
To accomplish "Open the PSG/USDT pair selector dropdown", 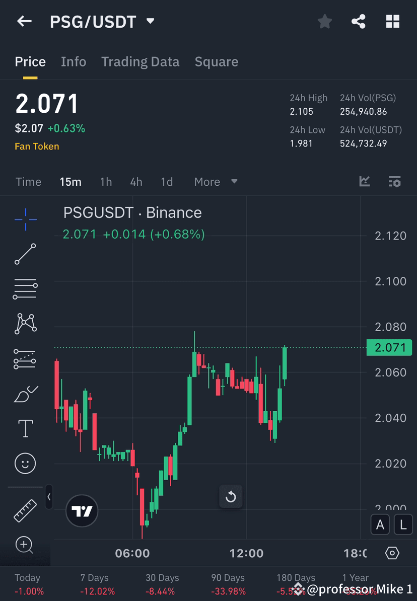I will [x=150, y=21].
